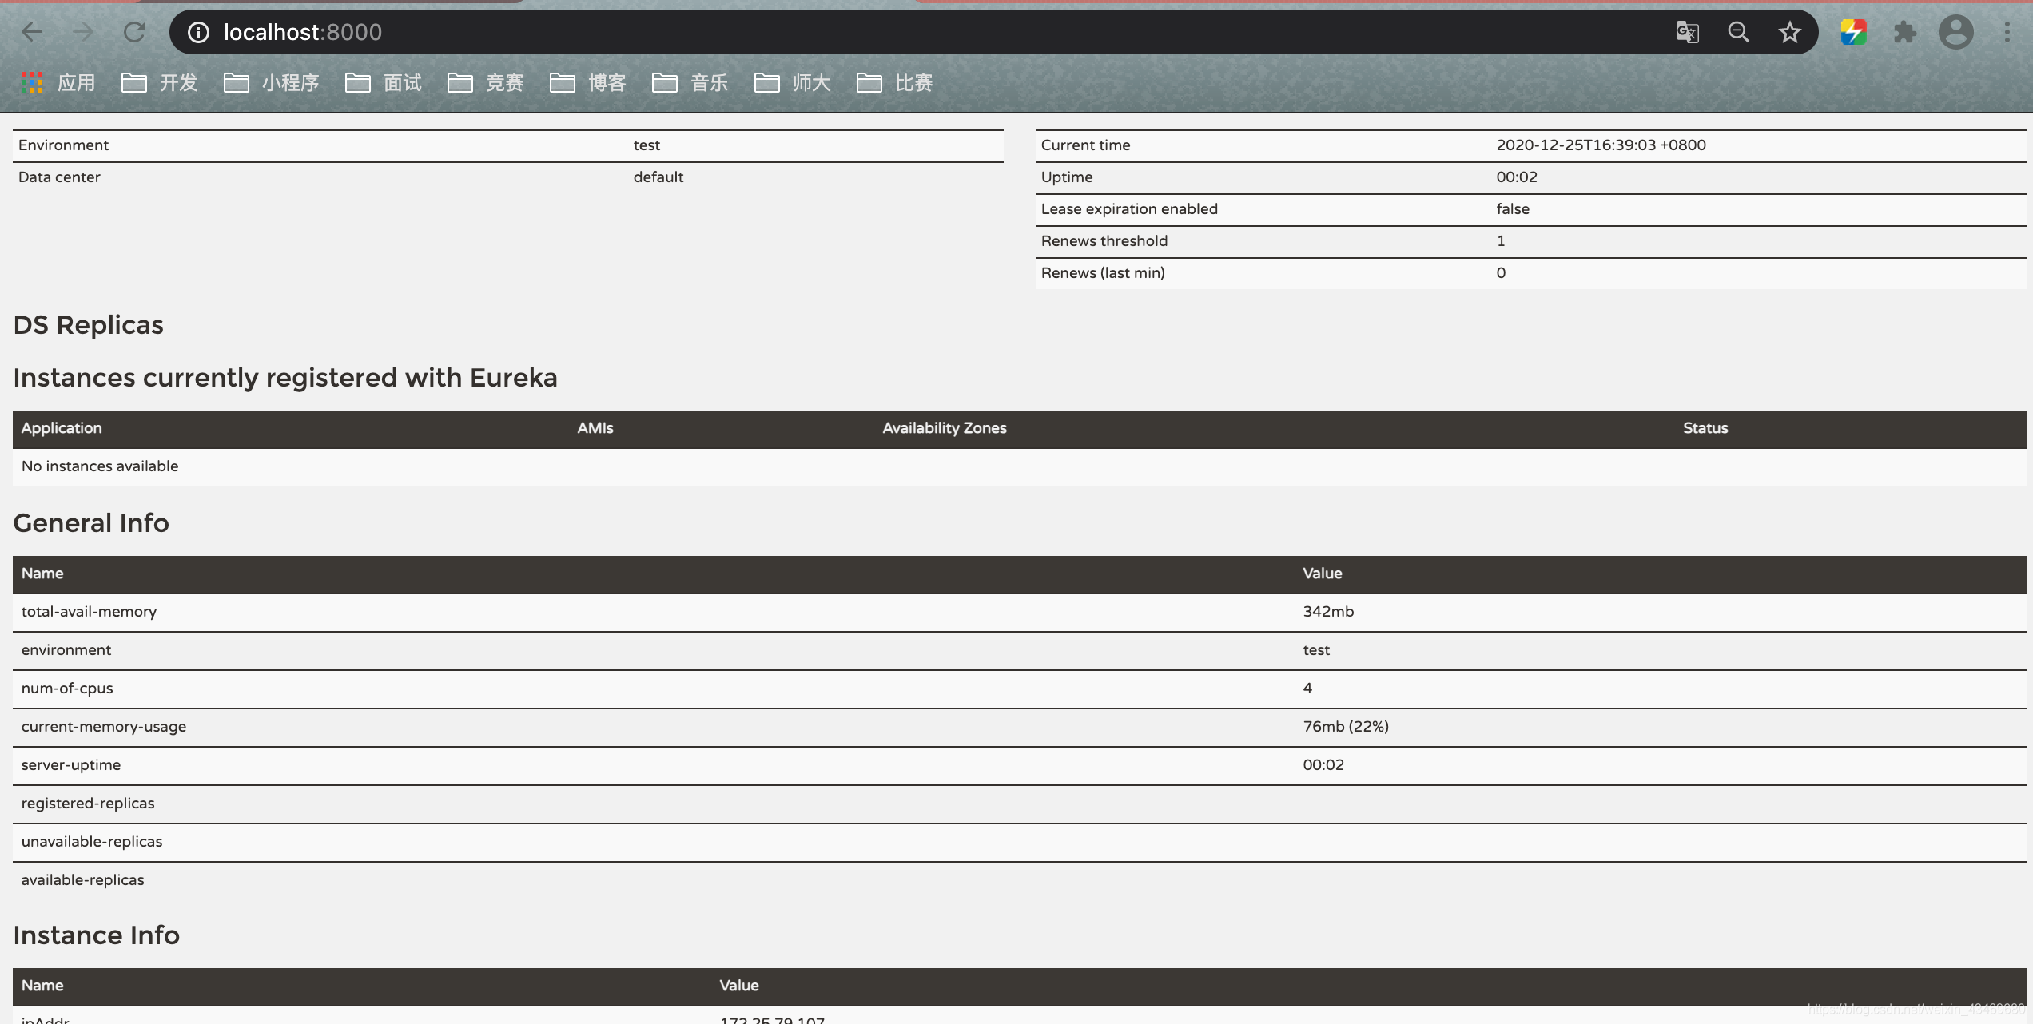
Task: Open the profile avatar icon
Action: coord(1955,32)
